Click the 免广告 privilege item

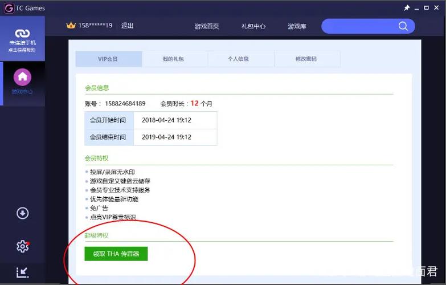click(x=99, y=208)
